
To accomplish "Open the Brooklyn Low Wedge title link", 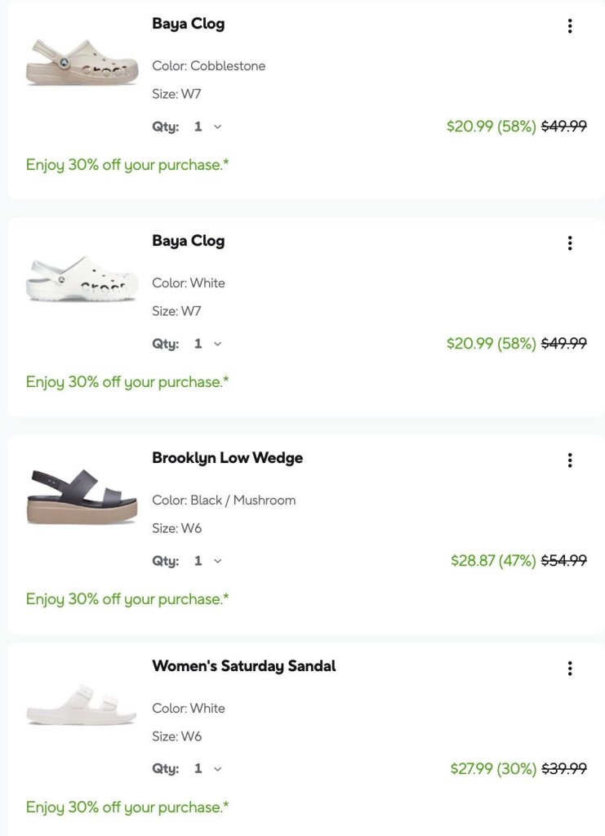I will click(x=228, y=458).
